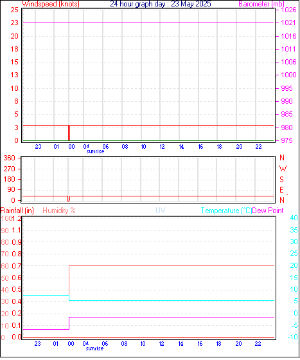
Task: Click the "Windspeed (knots)" axis title
Action: tap(51, 4)
